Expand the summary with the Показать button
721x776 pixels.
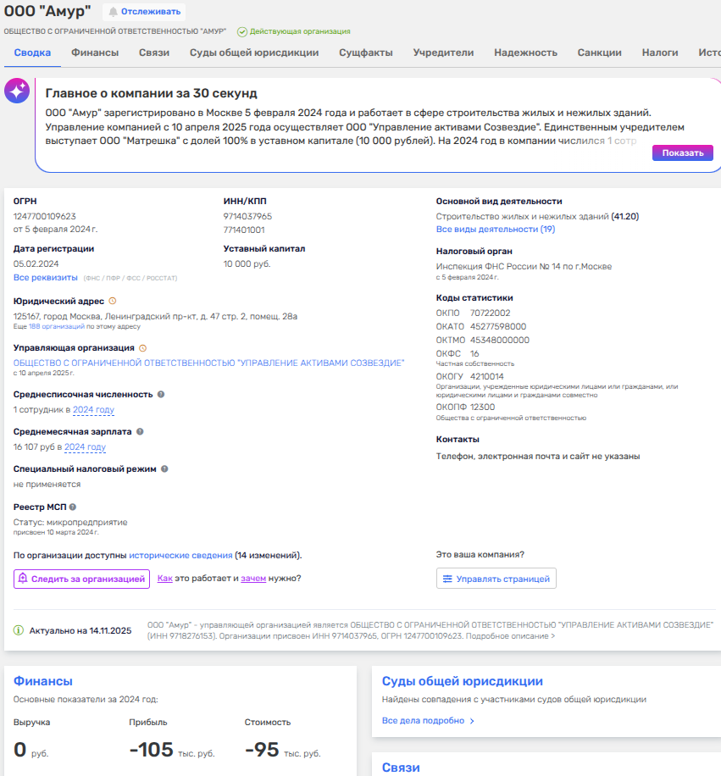[682, 153]
